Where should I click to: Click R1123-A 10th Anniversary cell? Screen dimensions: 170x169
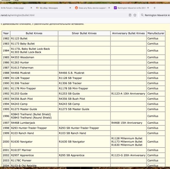(128, 94)
